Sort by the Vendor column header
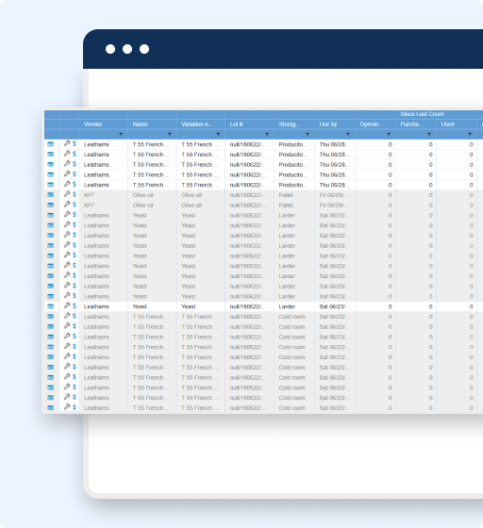The height and width of the screenshot is (528, 483). 93,124
